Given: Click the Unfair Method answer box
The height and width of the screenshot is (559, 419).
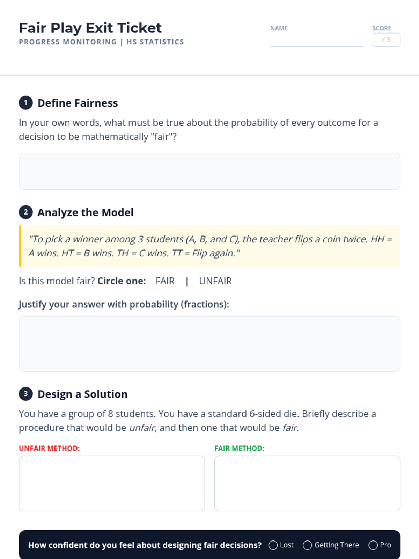Looking at the screenshot, I should tap(112, 483).
